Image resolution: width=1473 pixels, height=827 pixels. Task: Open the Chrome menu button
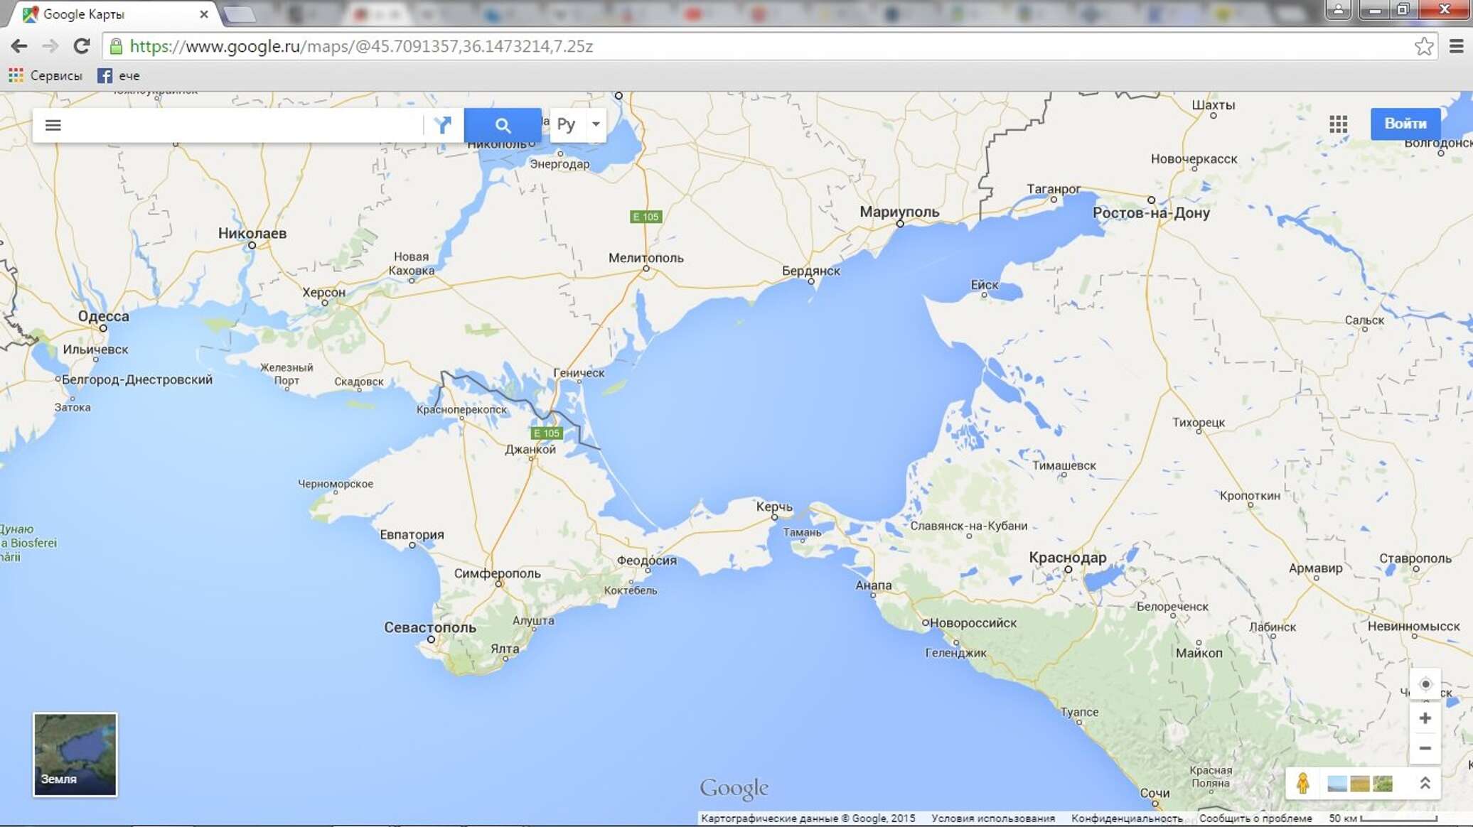tap(1456, 46)
